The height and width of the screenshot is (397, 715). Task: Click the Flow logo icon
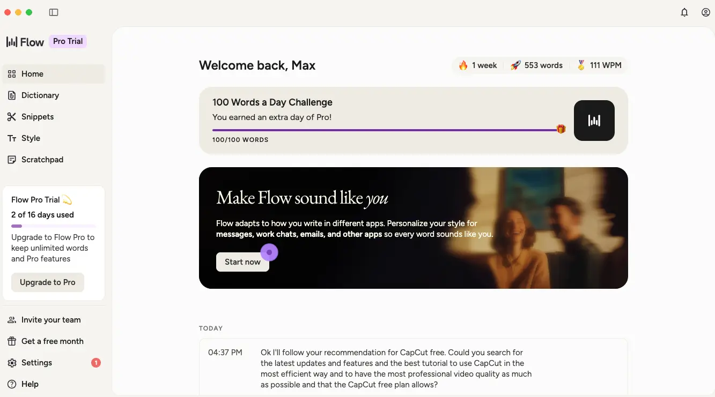coord(11,42)
